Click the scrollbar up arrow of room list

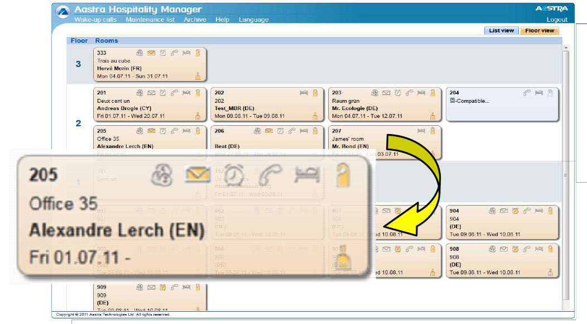(566, 48)
